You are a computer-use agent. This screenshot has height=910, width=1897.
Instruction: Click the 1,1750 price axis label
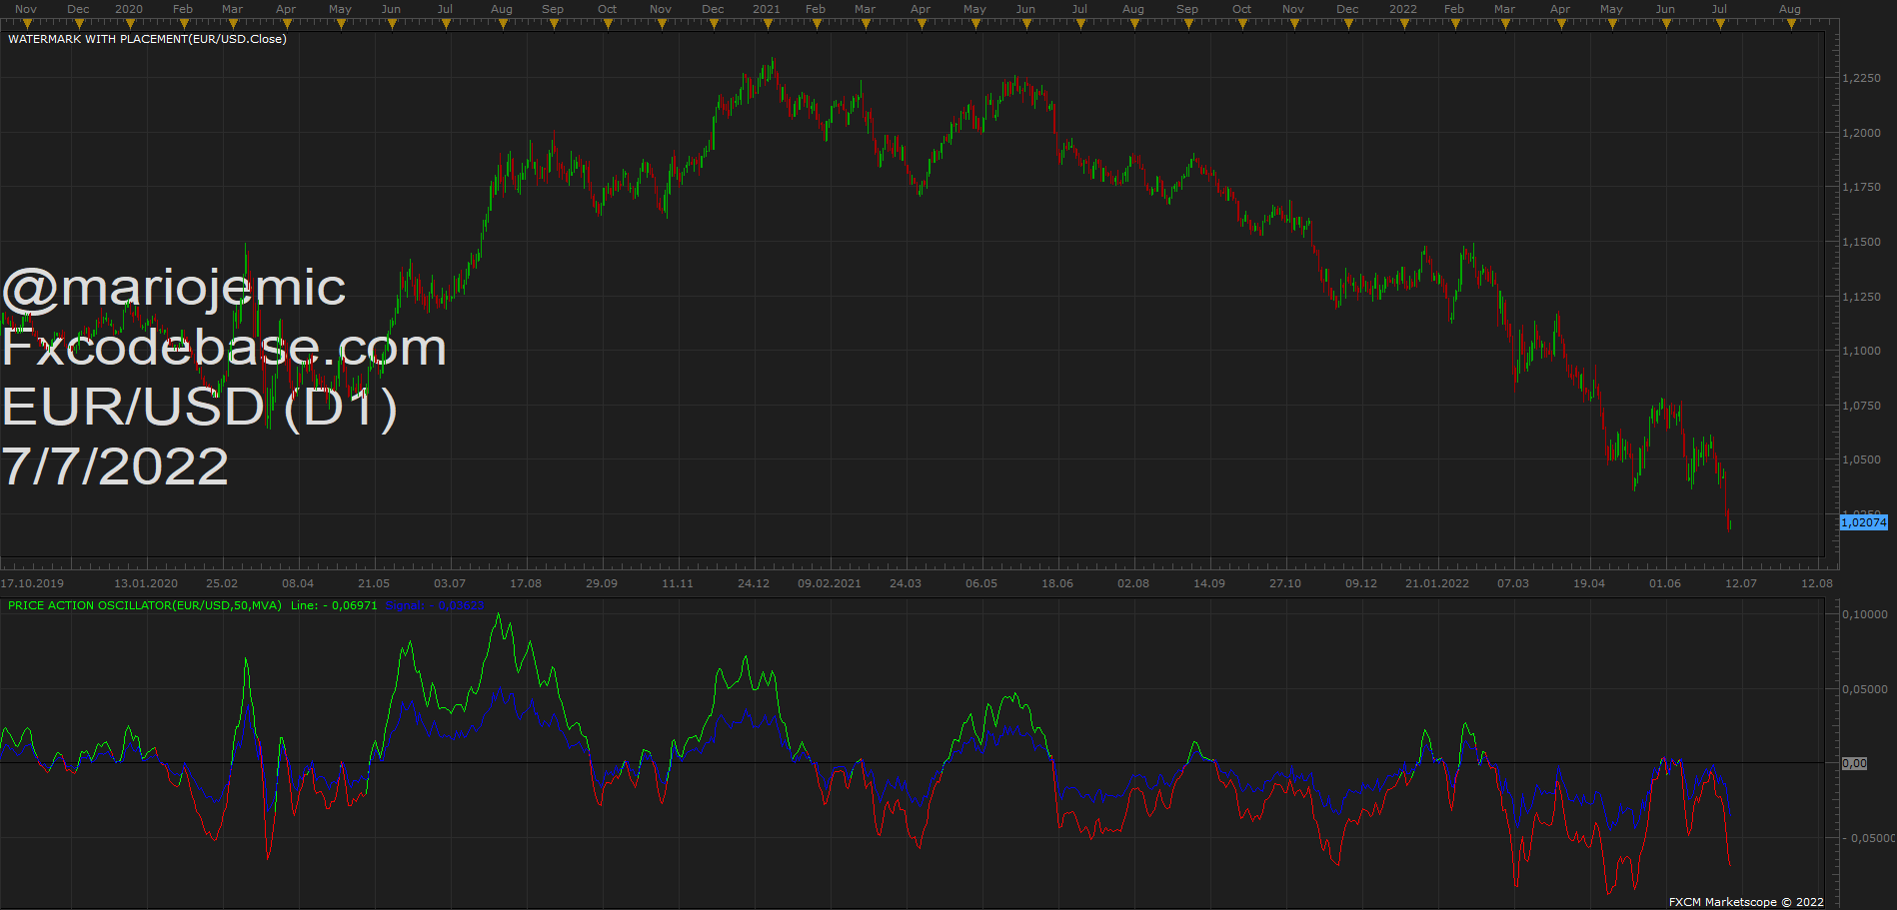[x=1861, y=187]
